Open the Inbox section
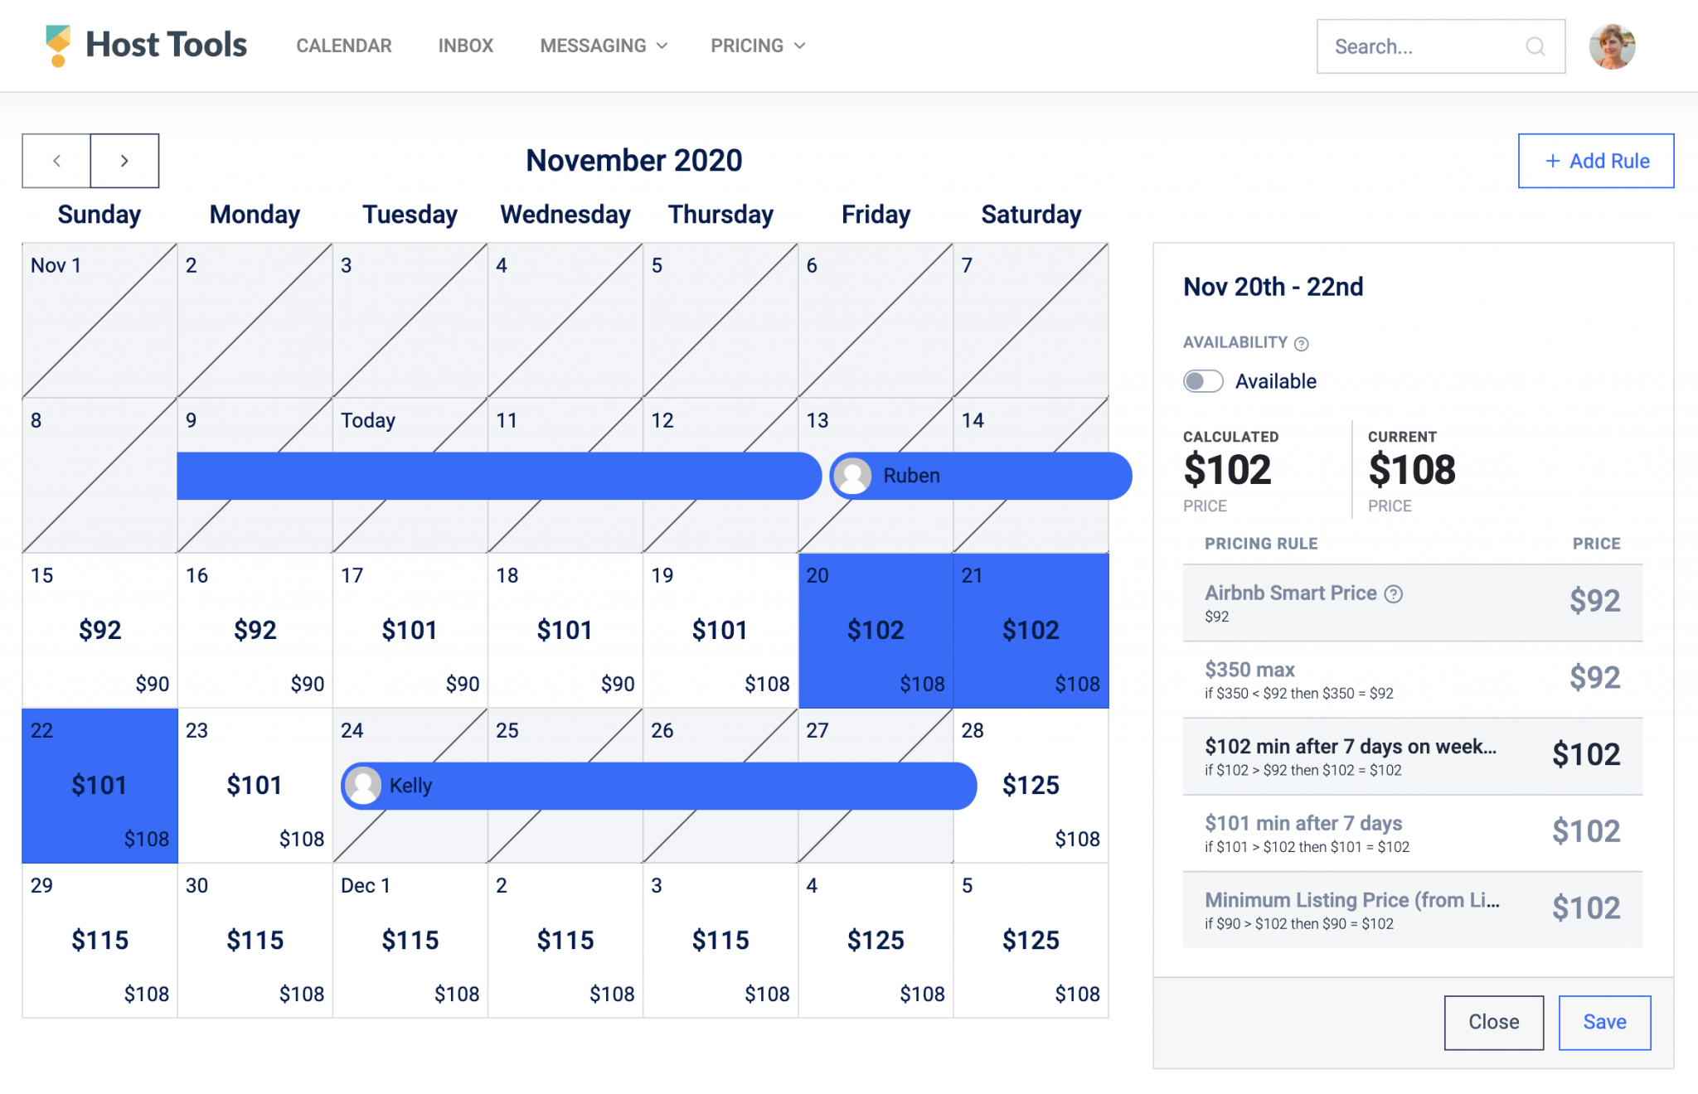 pos(465,46)
